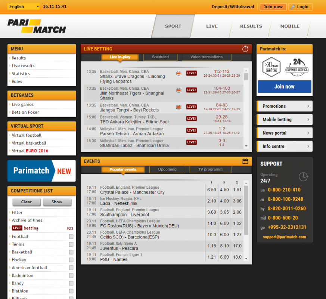Check the Bandy checkbox
Image resolution: width=326 pixels, height=299 pixels.
coord(71,283)
